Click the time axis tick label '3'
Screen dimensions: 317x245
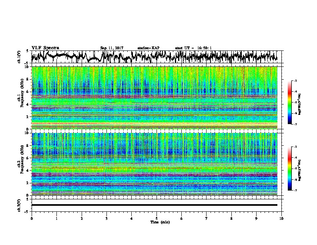click(106, 219)
